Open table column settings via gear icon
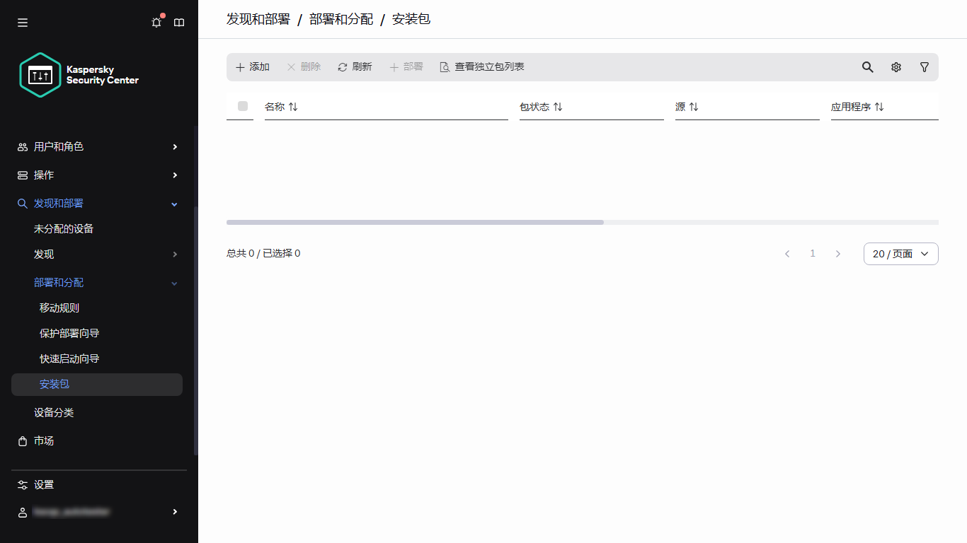 896,66
